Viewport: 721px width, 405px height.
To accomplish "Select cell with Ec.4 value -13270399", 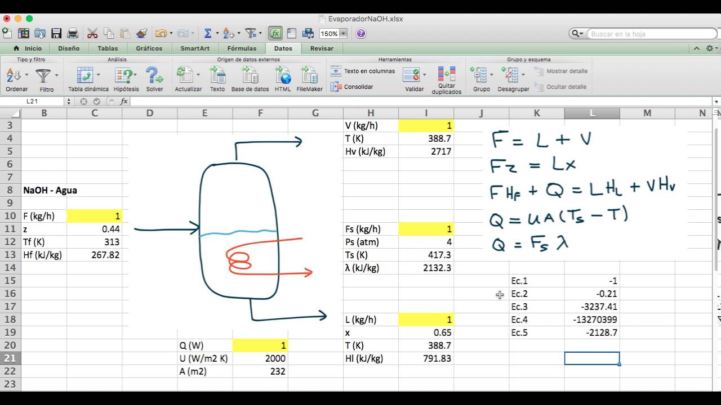I will click(x=592, y=319).
